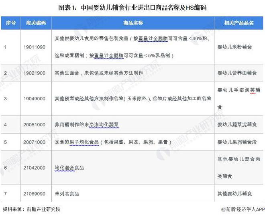
Task: Click the 相关产品品名 column header
Action: pyautogui.click(x=238, y=23)
